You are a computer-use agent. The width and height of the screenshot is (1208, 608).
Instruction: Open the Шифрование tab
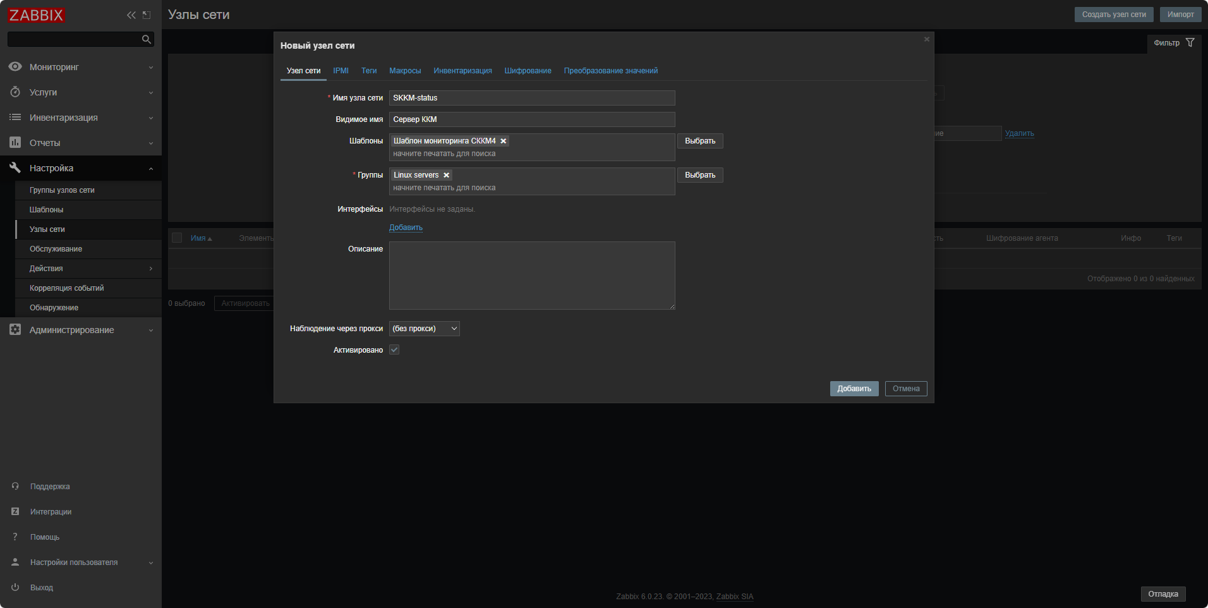528,71
